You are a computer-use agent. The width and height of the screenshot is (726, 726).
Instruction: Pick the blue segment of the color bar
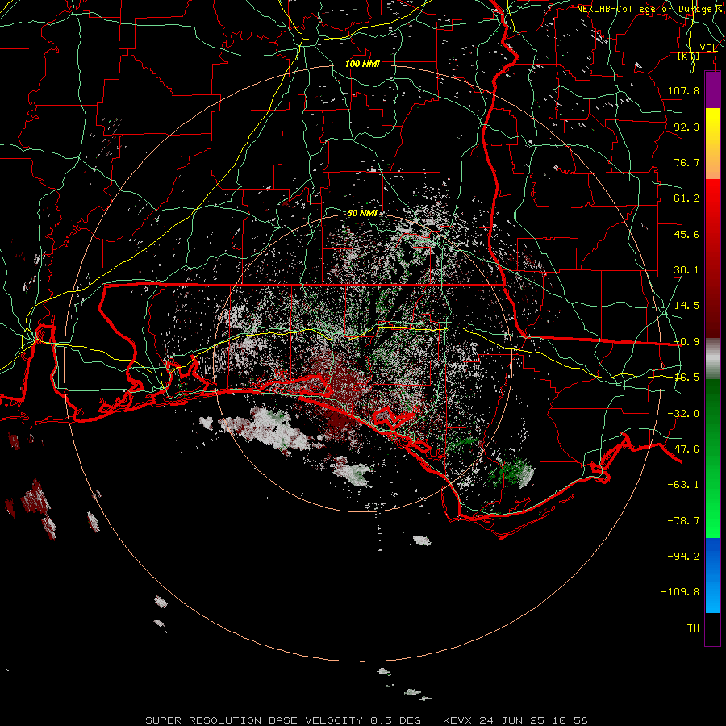click(712, 575)
